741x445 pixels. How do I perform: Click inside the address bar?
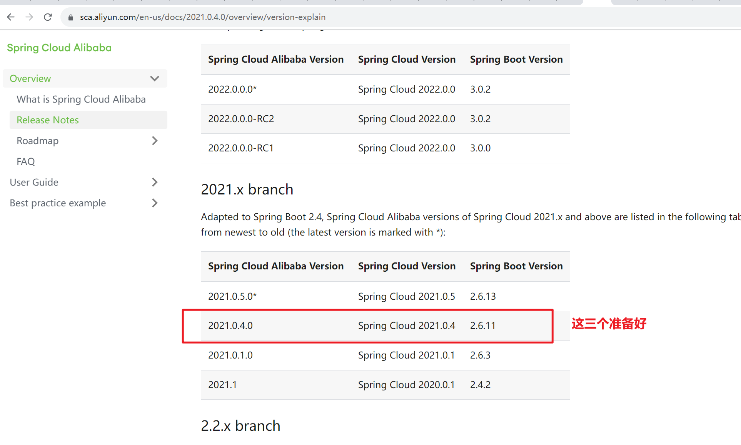[346, 17]
